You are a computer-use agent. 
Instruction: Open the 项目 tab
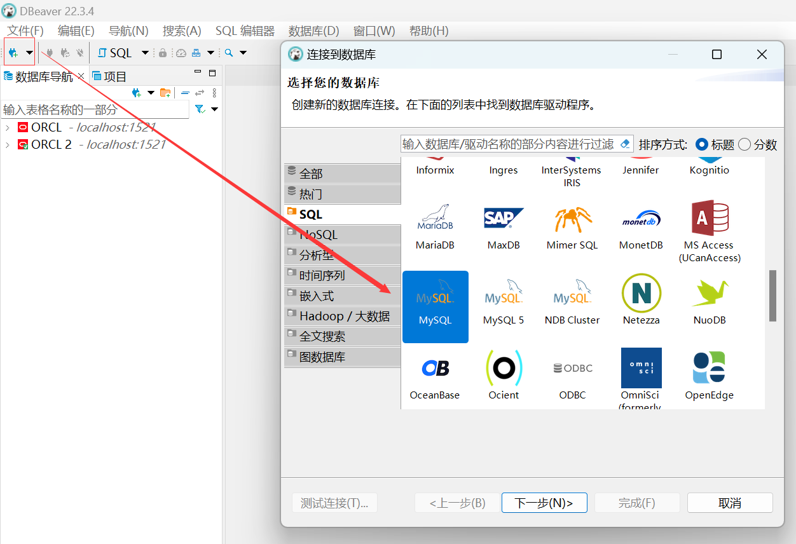coord(109,76)
